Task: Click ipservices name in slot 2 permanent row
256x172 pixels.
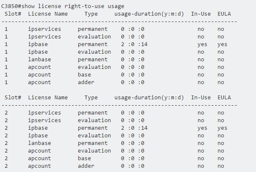Action: coord(44,113)
